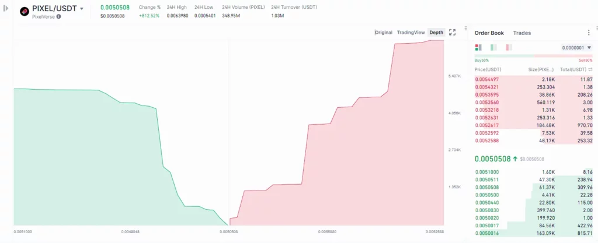598x243 pixels.
Task: Select bid price 0.0050500
Action: (487, 195)
